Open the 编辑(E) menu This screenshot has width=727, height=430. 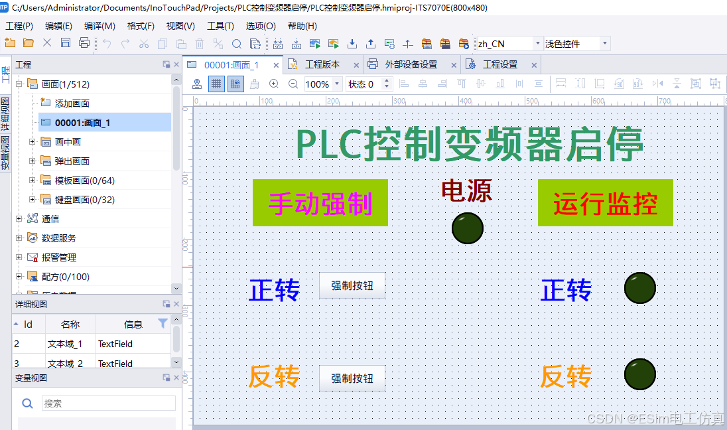[58, 26]
